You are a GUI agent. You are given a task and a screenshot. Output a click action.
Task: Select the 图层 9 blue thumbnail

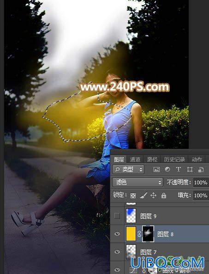pos(131,216)
